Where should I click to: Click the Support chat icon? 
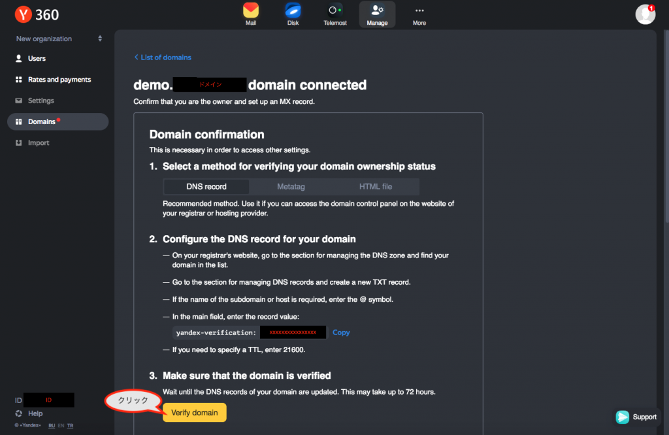(623, 417)
